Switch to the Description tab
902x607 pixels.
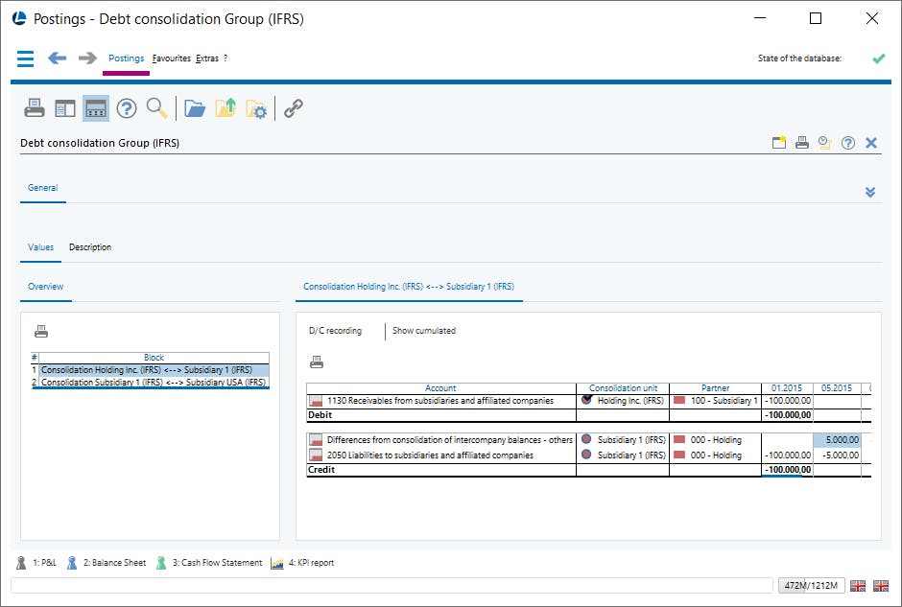pyautogui.click(x=90, y=247)
